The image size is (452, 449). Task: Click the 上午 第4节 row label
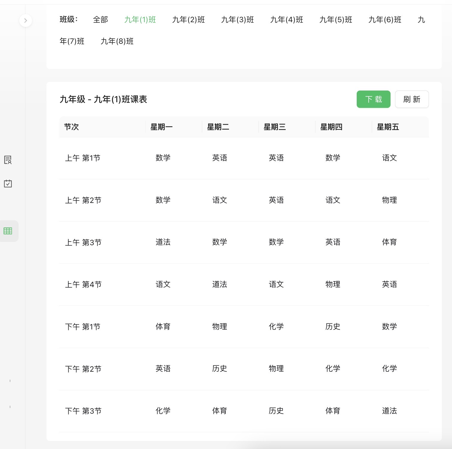(x=83, y=284)
